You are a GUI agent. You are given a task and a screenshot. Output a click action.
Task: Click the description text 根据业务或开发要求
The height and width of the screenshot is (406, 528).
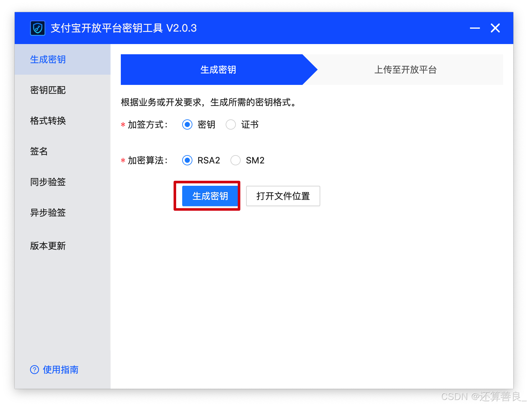click(161, 102)
